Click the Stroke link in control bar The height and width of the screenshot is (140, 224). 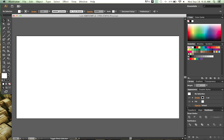coord(34,12)
